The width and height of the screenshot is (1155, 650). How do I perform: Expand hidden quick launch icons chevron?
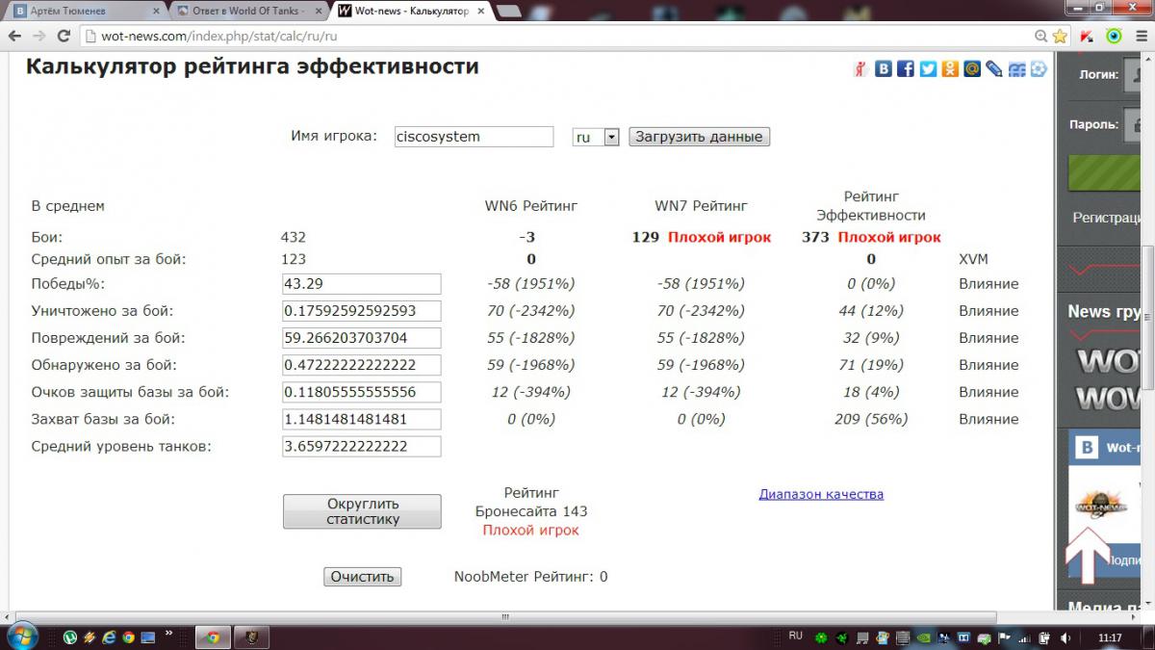pos(169,634)
